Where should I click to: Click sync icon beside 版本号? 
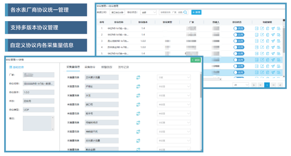(x=138, y=113)
